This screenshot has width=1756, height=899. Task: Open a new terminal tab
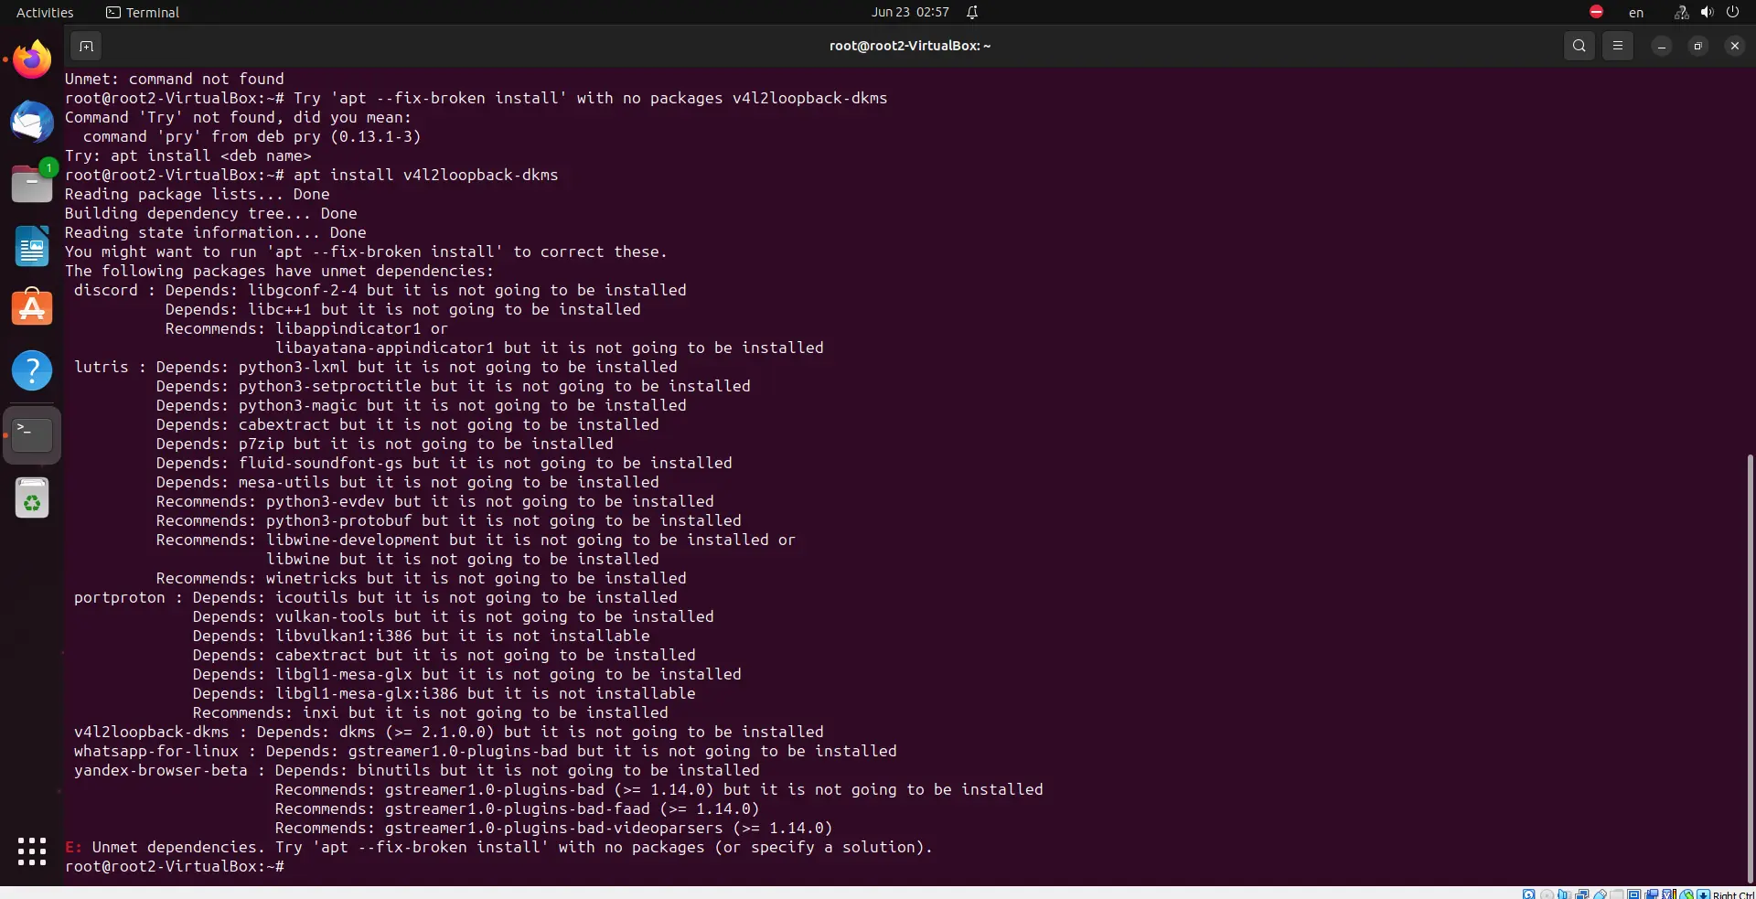click(86, 46)
